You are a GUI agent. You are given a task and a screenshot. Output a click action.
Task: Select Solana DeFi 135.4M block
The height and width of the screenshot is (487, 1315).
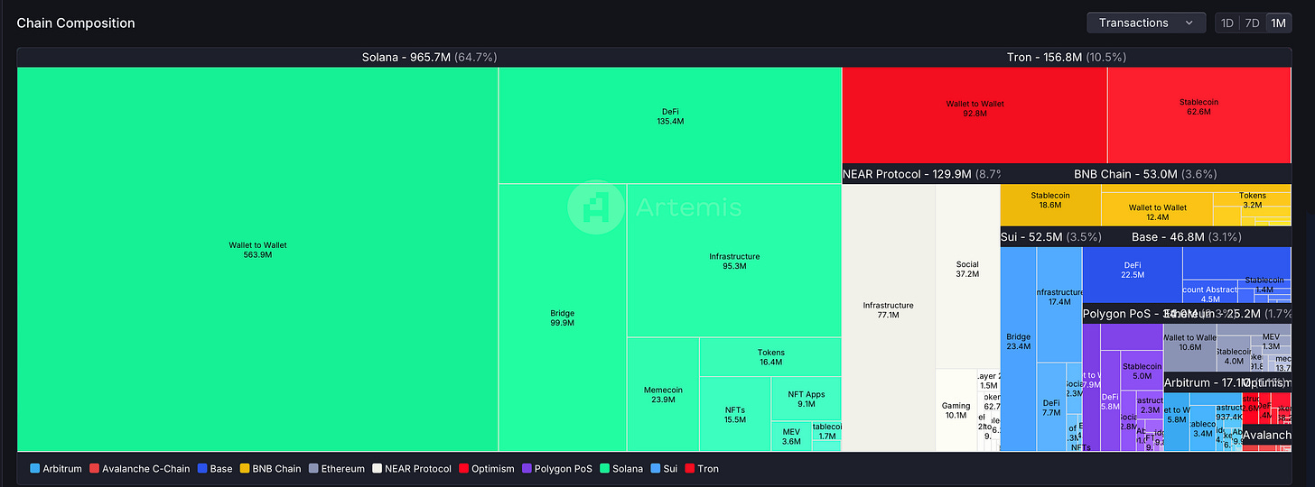pyautogui.click(x=670, y=125)
